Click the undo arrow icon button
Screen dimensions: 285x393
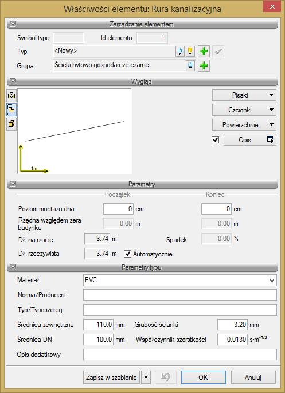(x=166, y=377)
